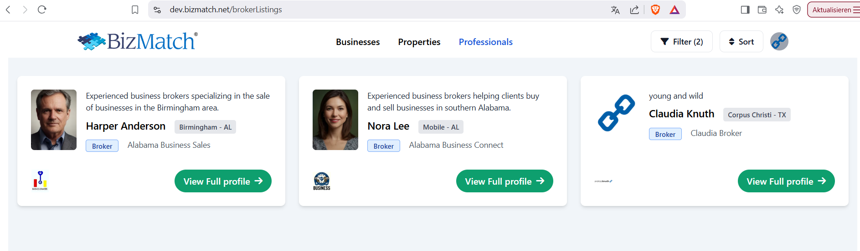The width and height of the screenshot is (860, 251).
Task: Open the translate page icon
Action: [x=615, y=10]
